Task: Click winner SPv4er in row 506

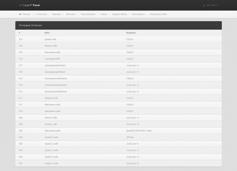Action: click(130, 137)
